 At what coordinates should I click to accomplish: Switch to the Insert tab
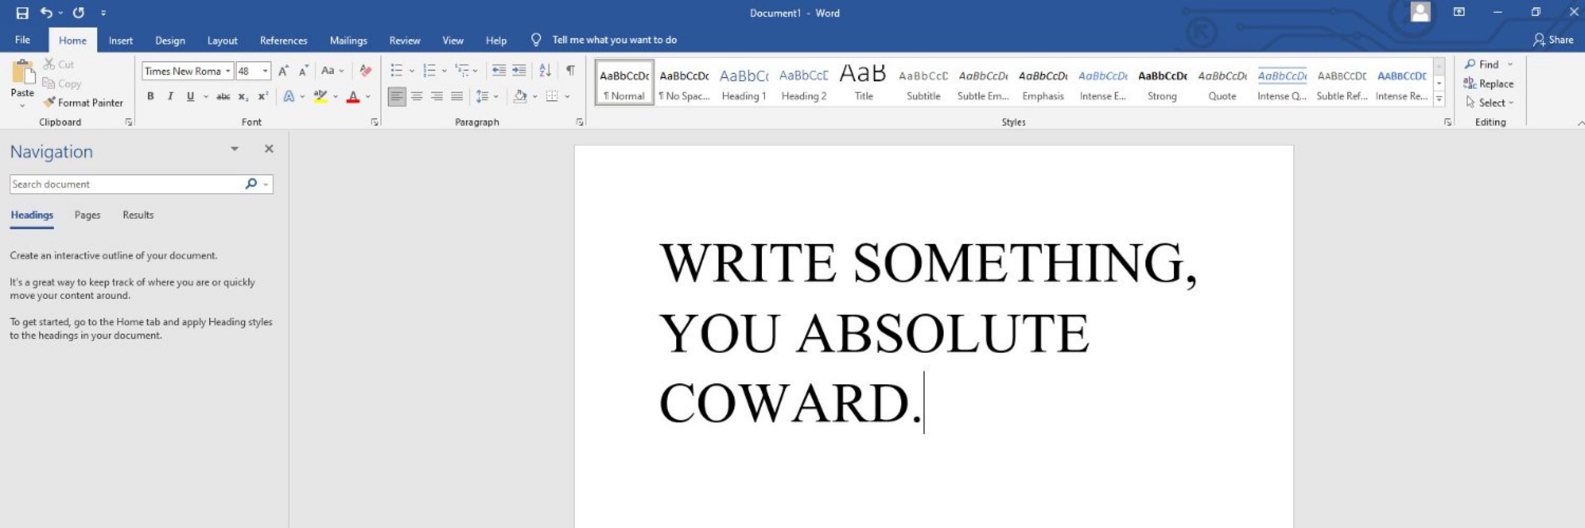120,40
